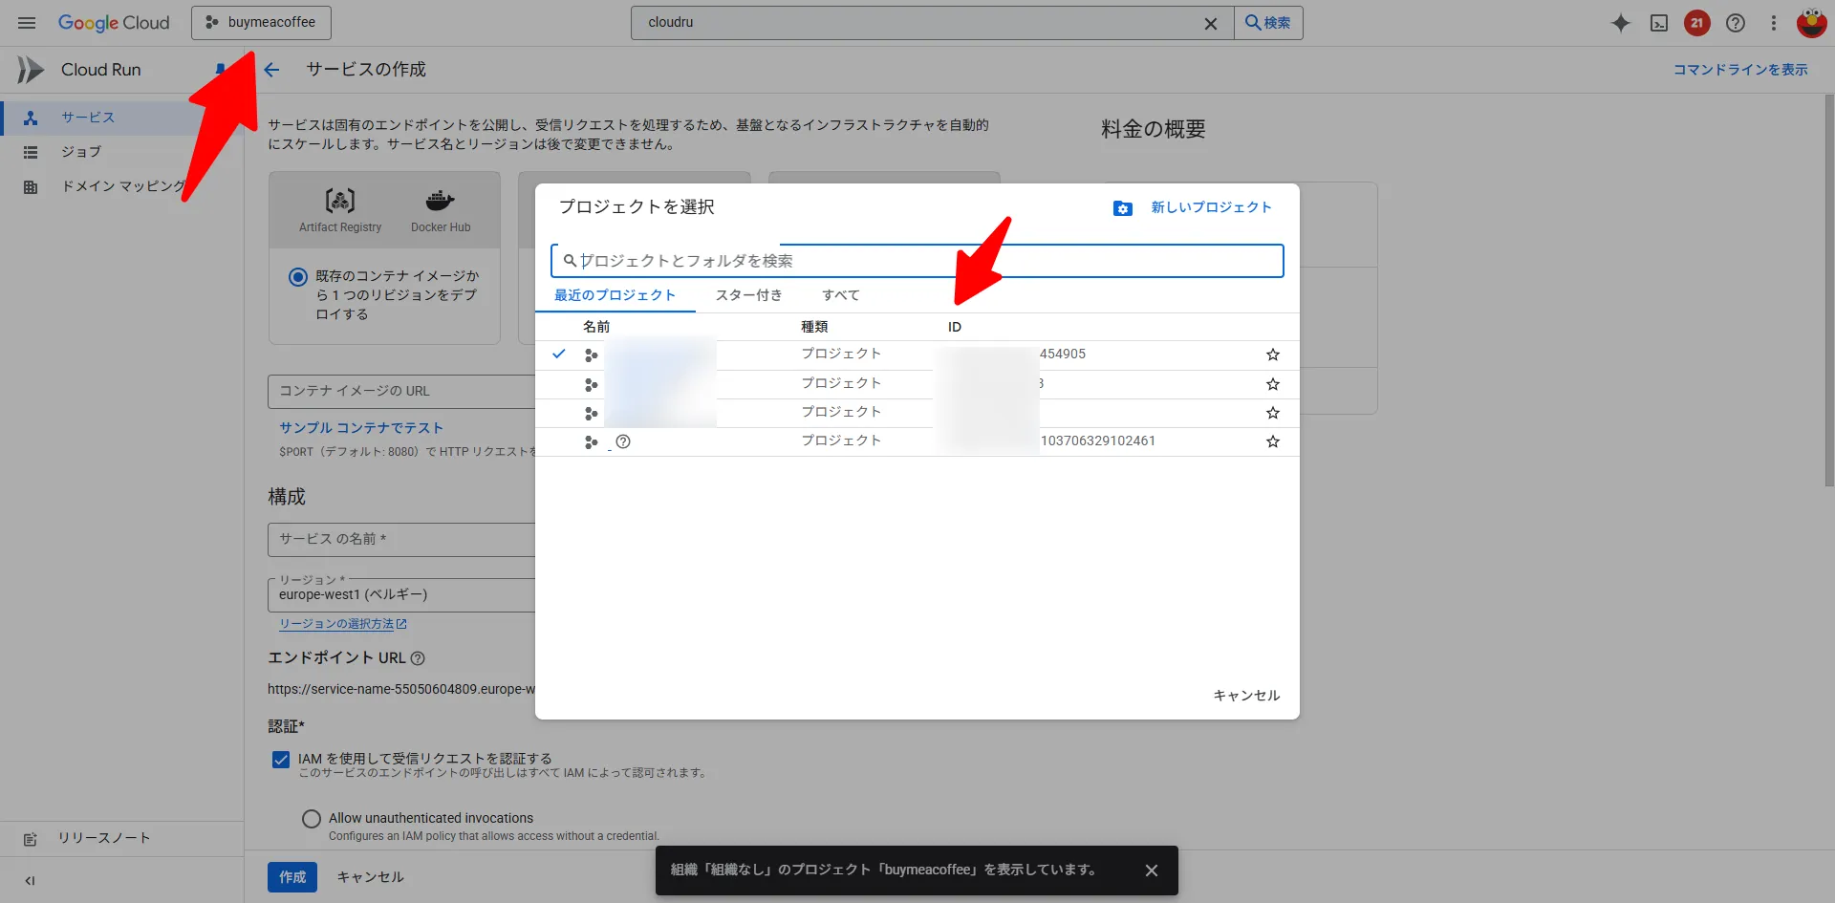Activate the Cloud Shell terminal icon

(x=1659, y=23)
